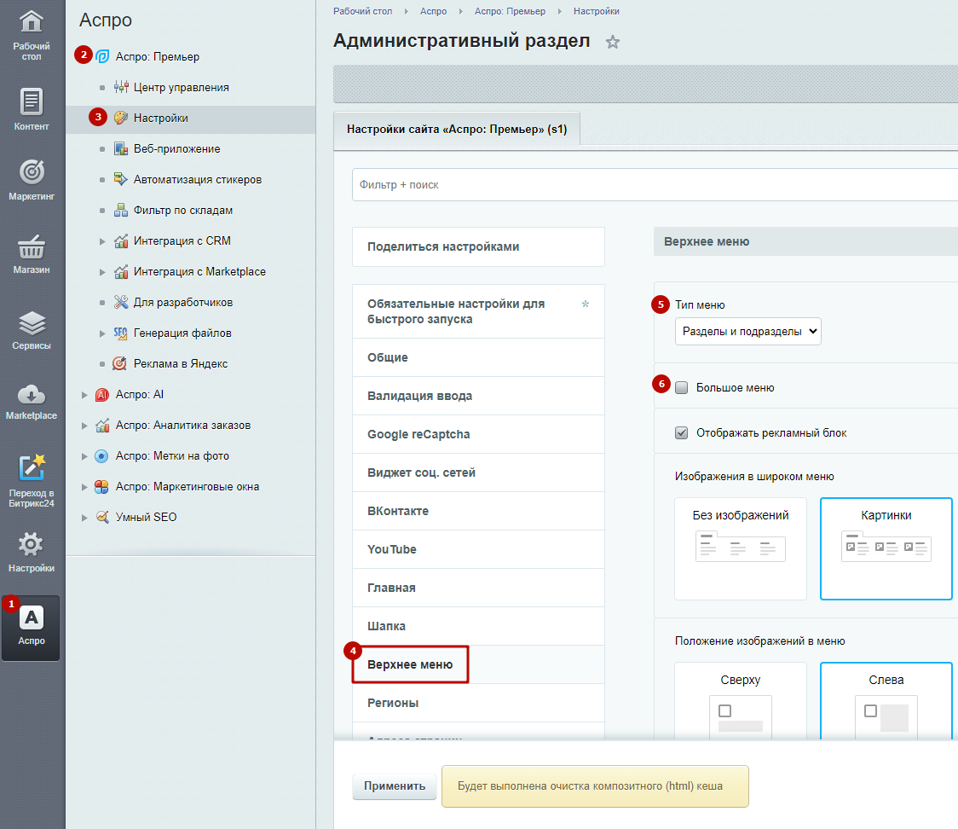Viewport: 958px width, 829px height.
Task: Click the Реклама в Яндекс target icon
Action: [x=119, y=364]
